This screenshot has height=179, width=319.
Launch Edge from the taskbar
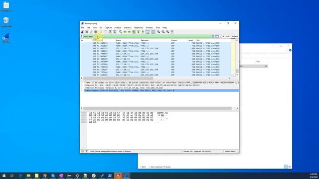[x=20, y=176]
